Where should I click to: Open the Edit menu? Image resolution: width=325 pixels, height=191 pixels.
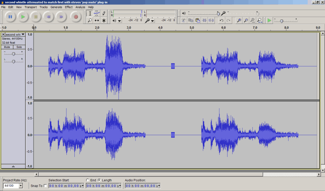10,7
